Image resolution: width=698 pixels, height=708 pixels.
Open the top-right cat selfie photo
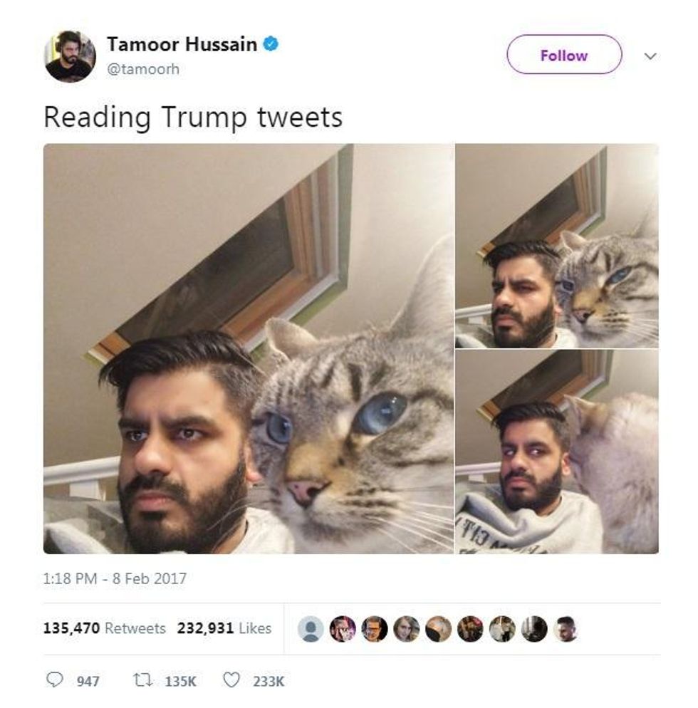(557, 246)
